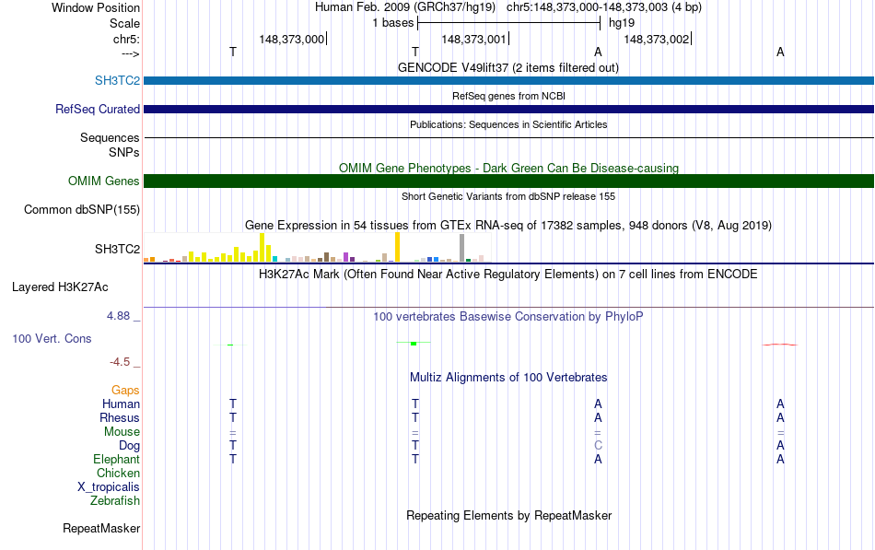Click the '1 bases' scale bar label

(393, 23)
